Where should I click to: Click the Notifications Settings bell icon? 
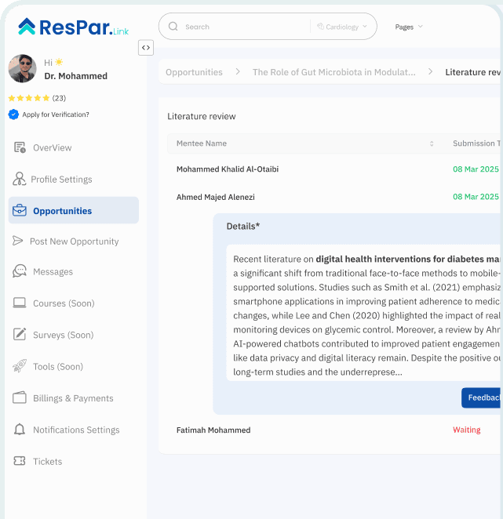click(x=20, y=430)
